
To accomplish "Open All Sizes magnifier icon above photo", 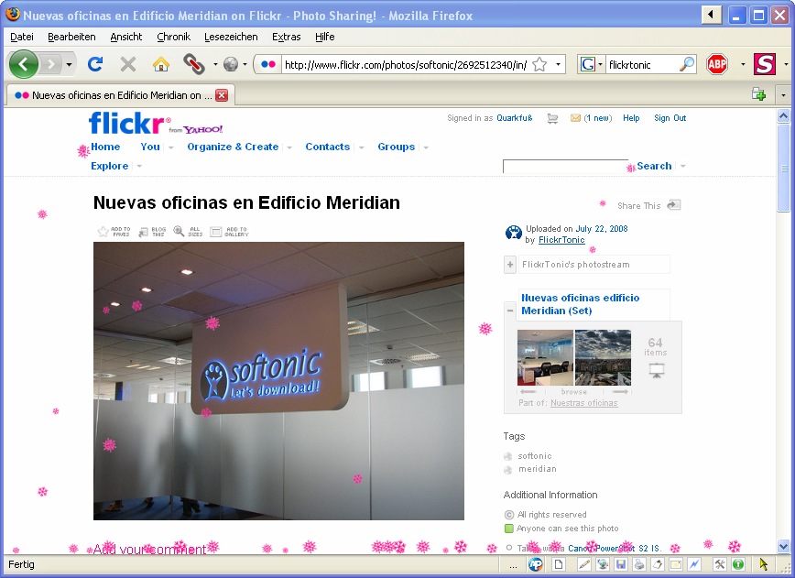I will tap(179, 231).
